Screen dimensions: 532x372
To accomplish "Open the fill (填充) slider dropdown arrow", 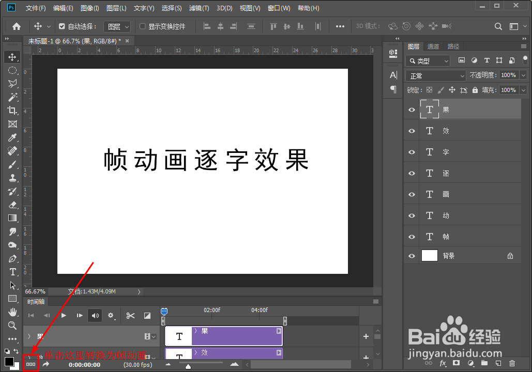I will click(524, 90).
